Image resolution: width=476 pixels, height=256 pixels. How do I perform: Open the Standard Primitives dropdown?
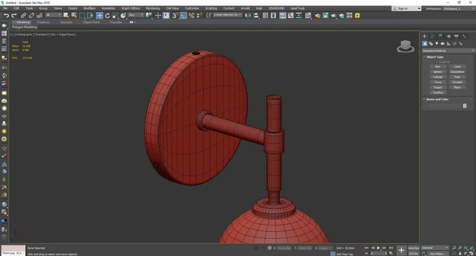(448, 51)
